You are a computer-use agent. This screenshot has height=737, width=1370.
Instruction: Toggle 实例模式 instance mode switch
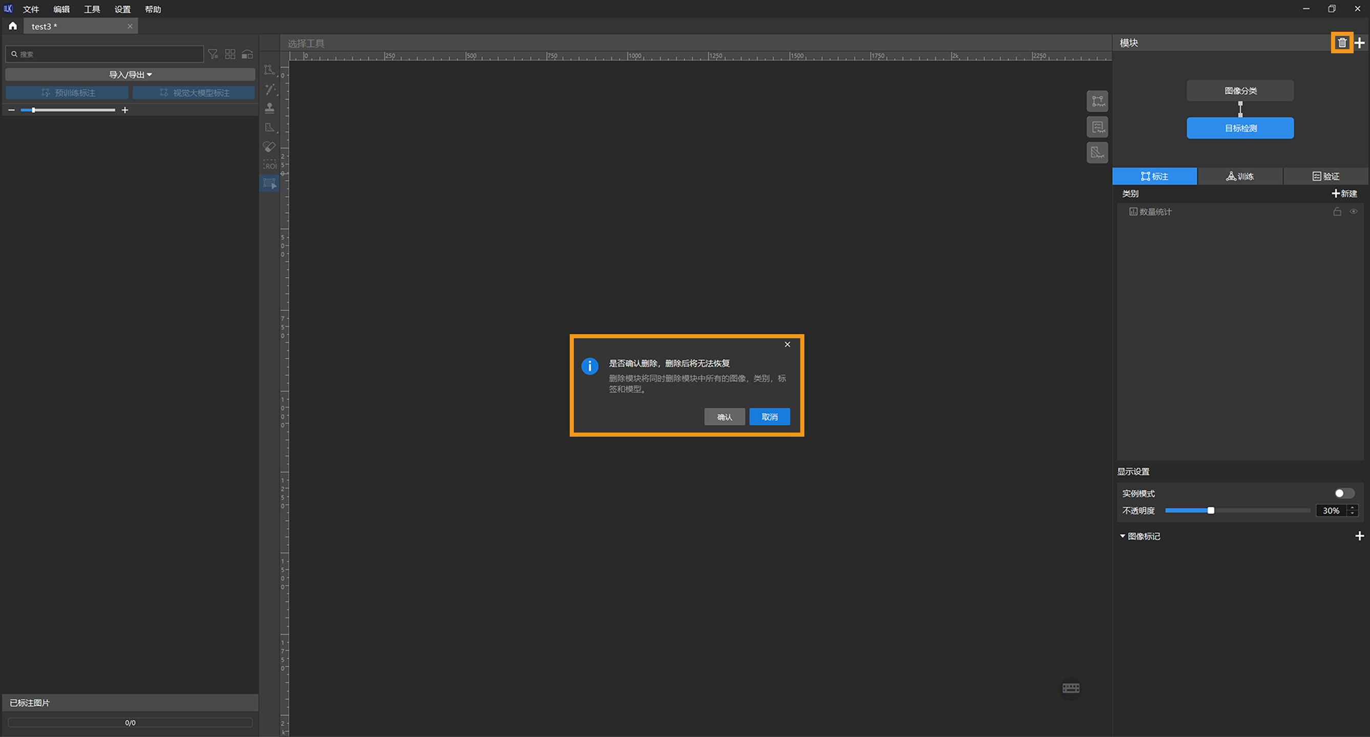(x=1344, y=493)
